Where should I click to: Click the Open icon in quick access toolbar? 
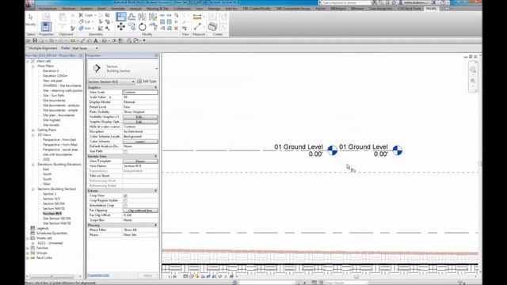tap(29, 40)
